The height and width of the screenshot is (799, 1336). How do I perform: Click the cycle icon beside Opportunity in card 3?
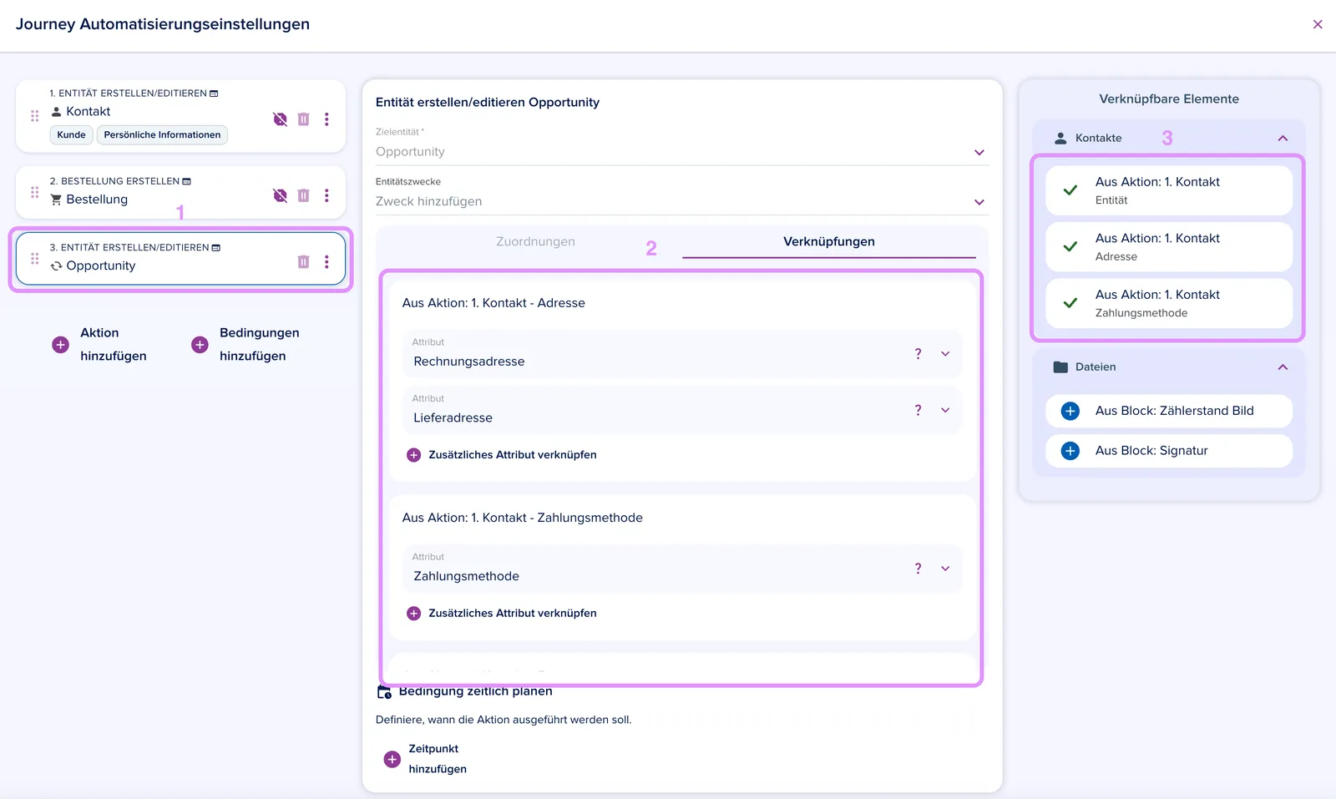(x=56, y=266)
